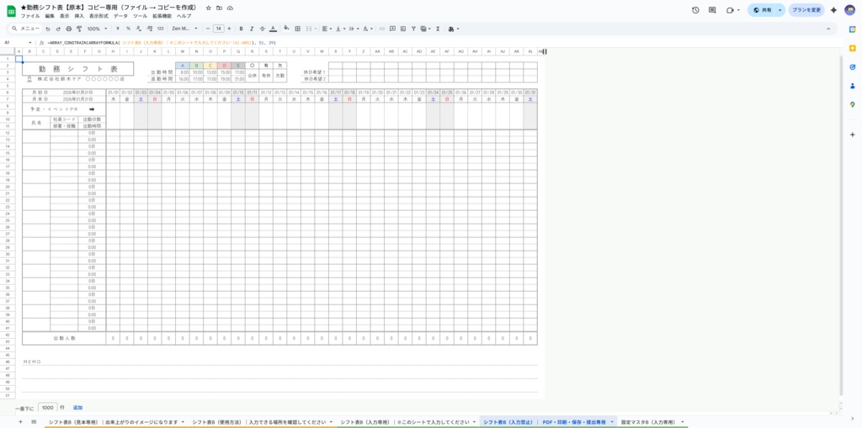Open Google Calendar side panel
This screenshot has width=862, height=428.
[852, 29]
